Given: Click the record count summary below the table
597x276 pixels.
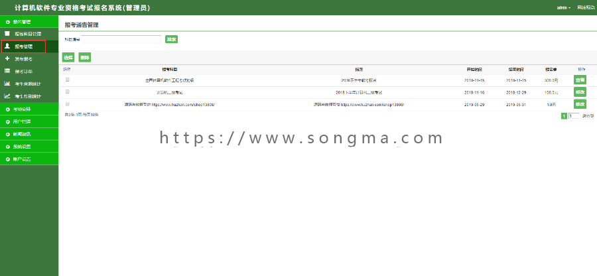Looking at the screenshot, I should (x=82, y=114).
